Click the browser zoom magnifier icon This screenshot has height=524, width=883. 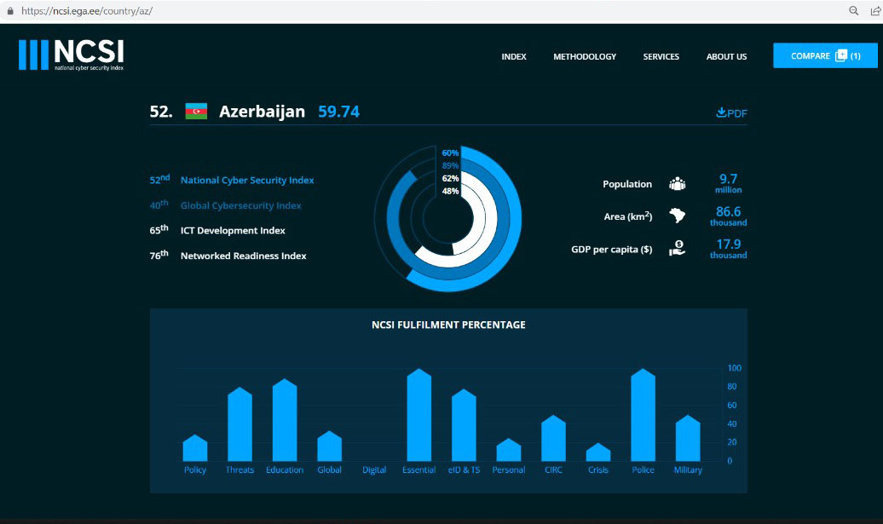point(853,11)
